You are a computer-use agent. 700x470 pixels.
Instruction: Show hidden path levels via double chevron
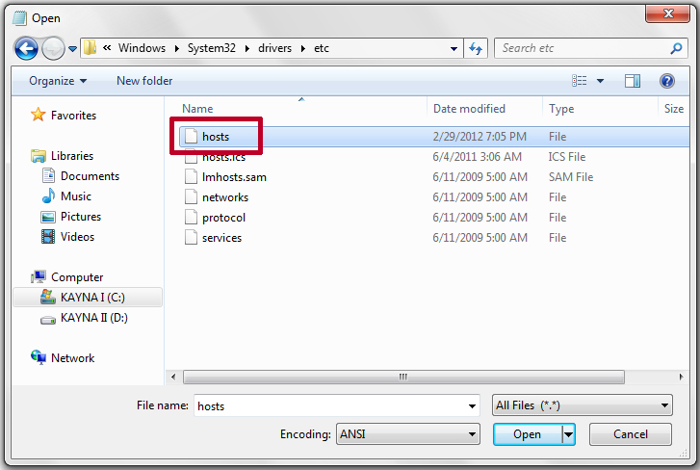click(107, 48)
